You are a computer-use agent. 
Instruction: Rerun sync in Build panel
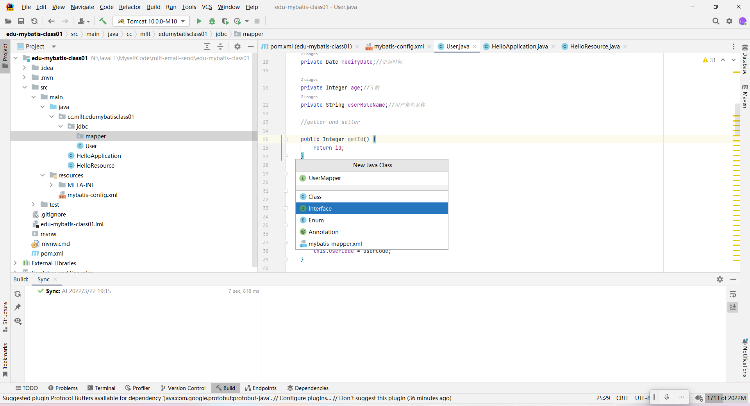tap(18, 294)
